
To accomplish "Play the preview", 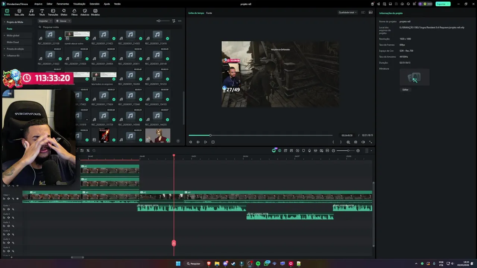I will [x=205, y=142].
